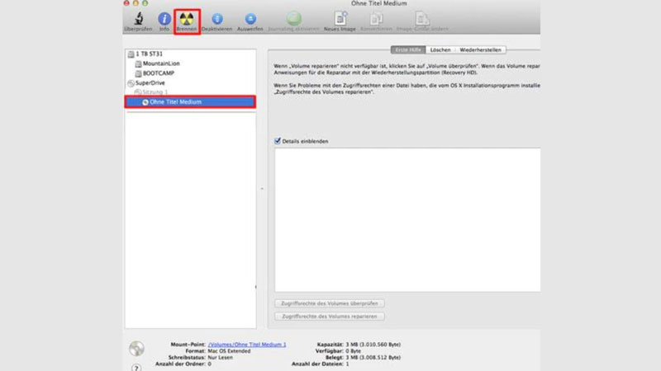
Task: Click the Überprüfen microscope icon
Action: [138, 18]
